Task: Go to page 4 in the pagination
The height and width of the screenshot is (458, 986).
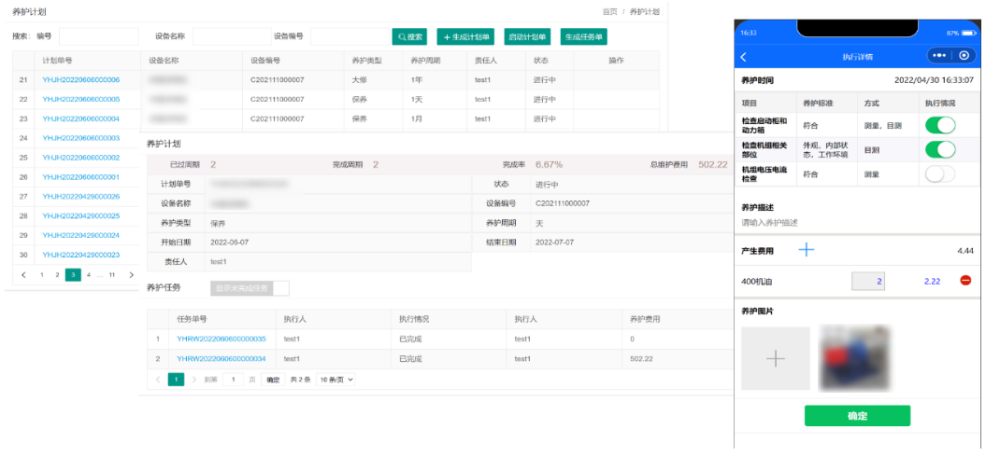Action: click(88, 275)
